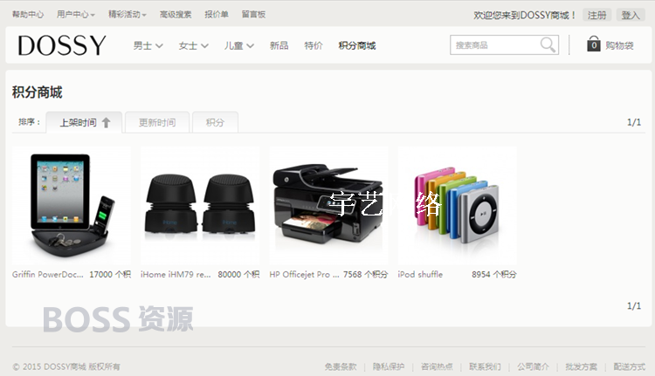
Task: Open the 特价 menu item
Action: [314, 45]
